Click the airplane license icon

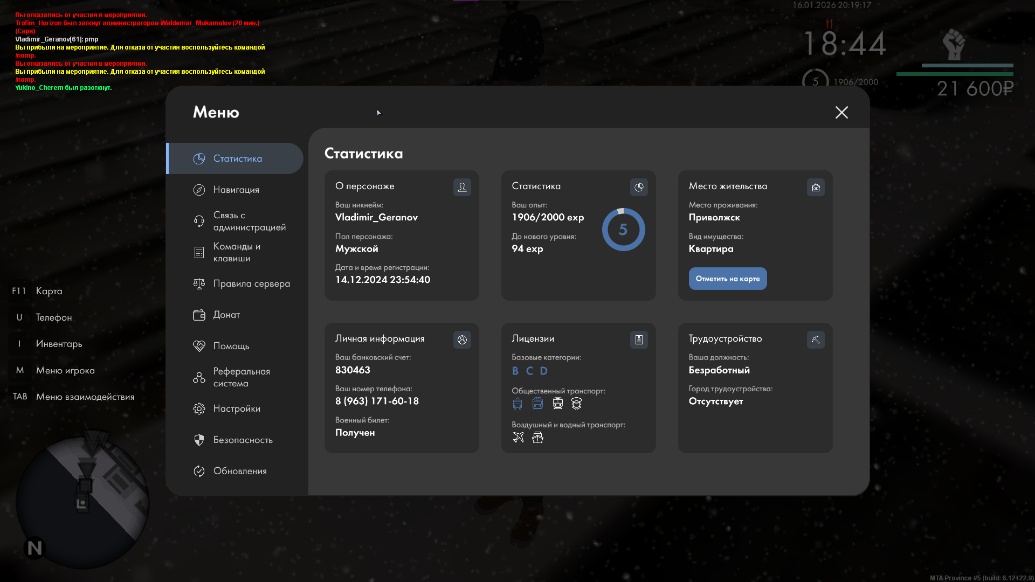[x=518, y=438]
